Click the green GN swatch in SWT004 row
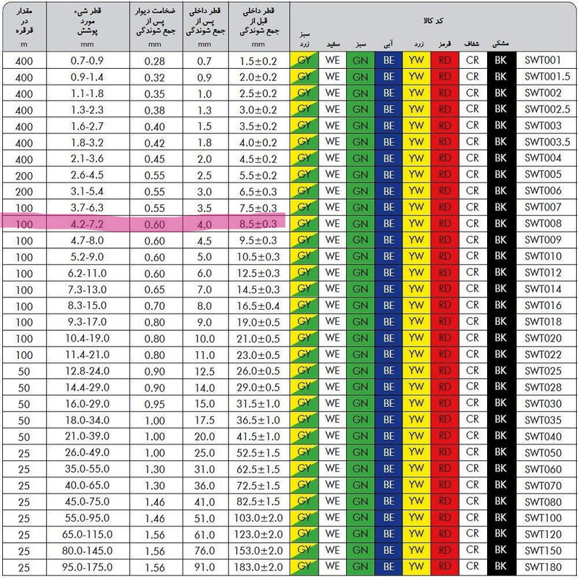 tap(360, 158)
